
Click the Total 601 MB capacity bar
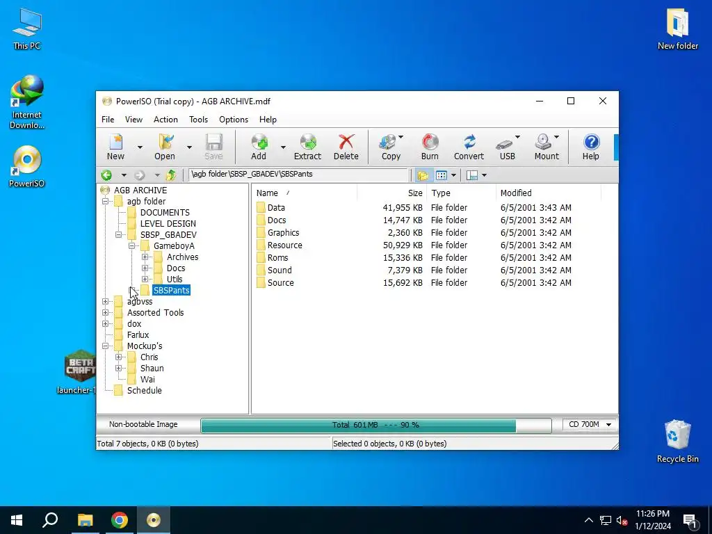(x=376, y=425)
